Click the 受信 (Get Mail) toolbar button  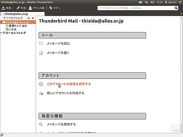point(6,8)
